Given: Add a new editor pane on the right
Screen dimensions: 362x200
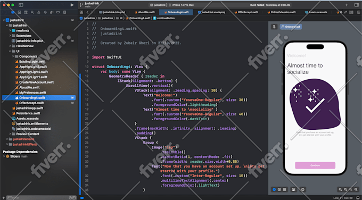Looking at the screenshot, I should [x=358, y=12].
